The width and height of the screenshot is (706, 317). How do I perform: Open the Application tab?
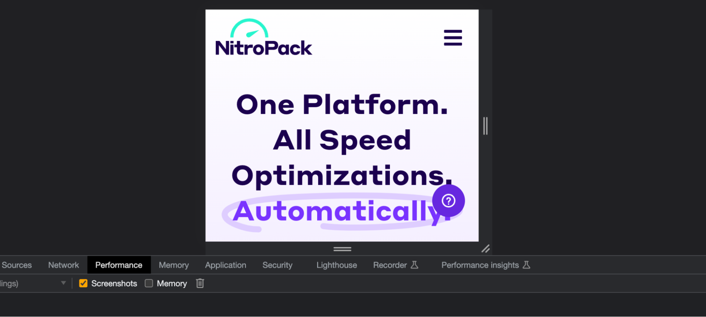(226, 265)
